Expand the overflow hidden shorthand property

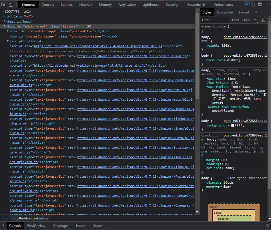coord(225,60)
